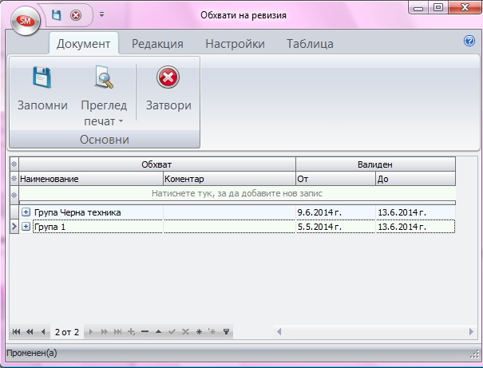Image resolution: width=483 pixels, height=368 pixels.
Task: Click До date cell of Група Черна техника
Action: [x=416, y=212]
